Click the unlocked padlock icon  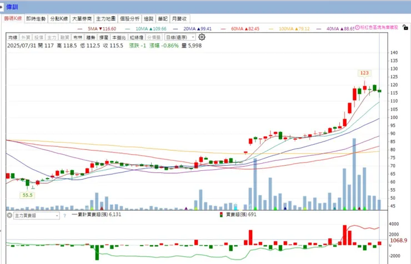coord(405,27)
